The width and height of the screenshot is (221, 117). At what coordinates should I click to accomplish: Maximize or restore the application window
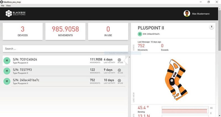209,2
